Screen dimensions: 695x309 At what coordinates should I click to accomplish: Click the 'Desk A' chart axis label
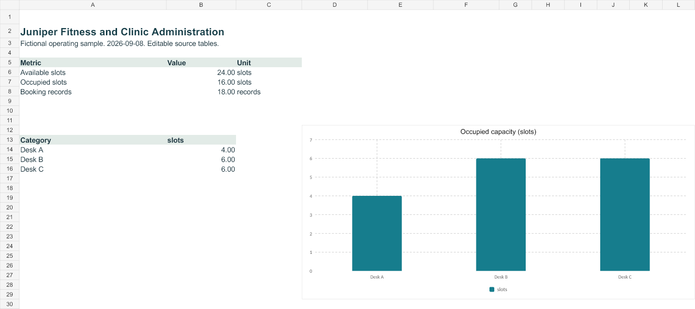point(377,277)
